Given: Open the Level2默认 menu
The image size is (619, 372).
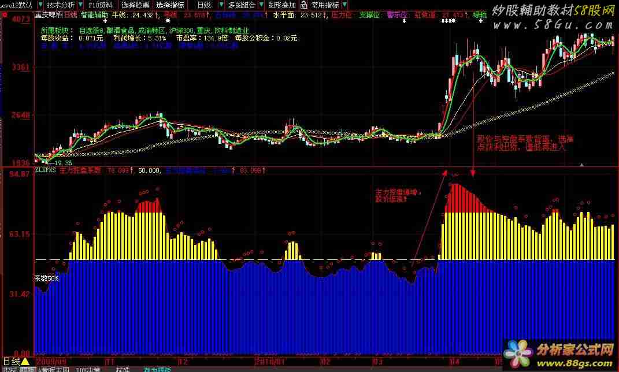Looking at the screenshot, I should 17,5.
